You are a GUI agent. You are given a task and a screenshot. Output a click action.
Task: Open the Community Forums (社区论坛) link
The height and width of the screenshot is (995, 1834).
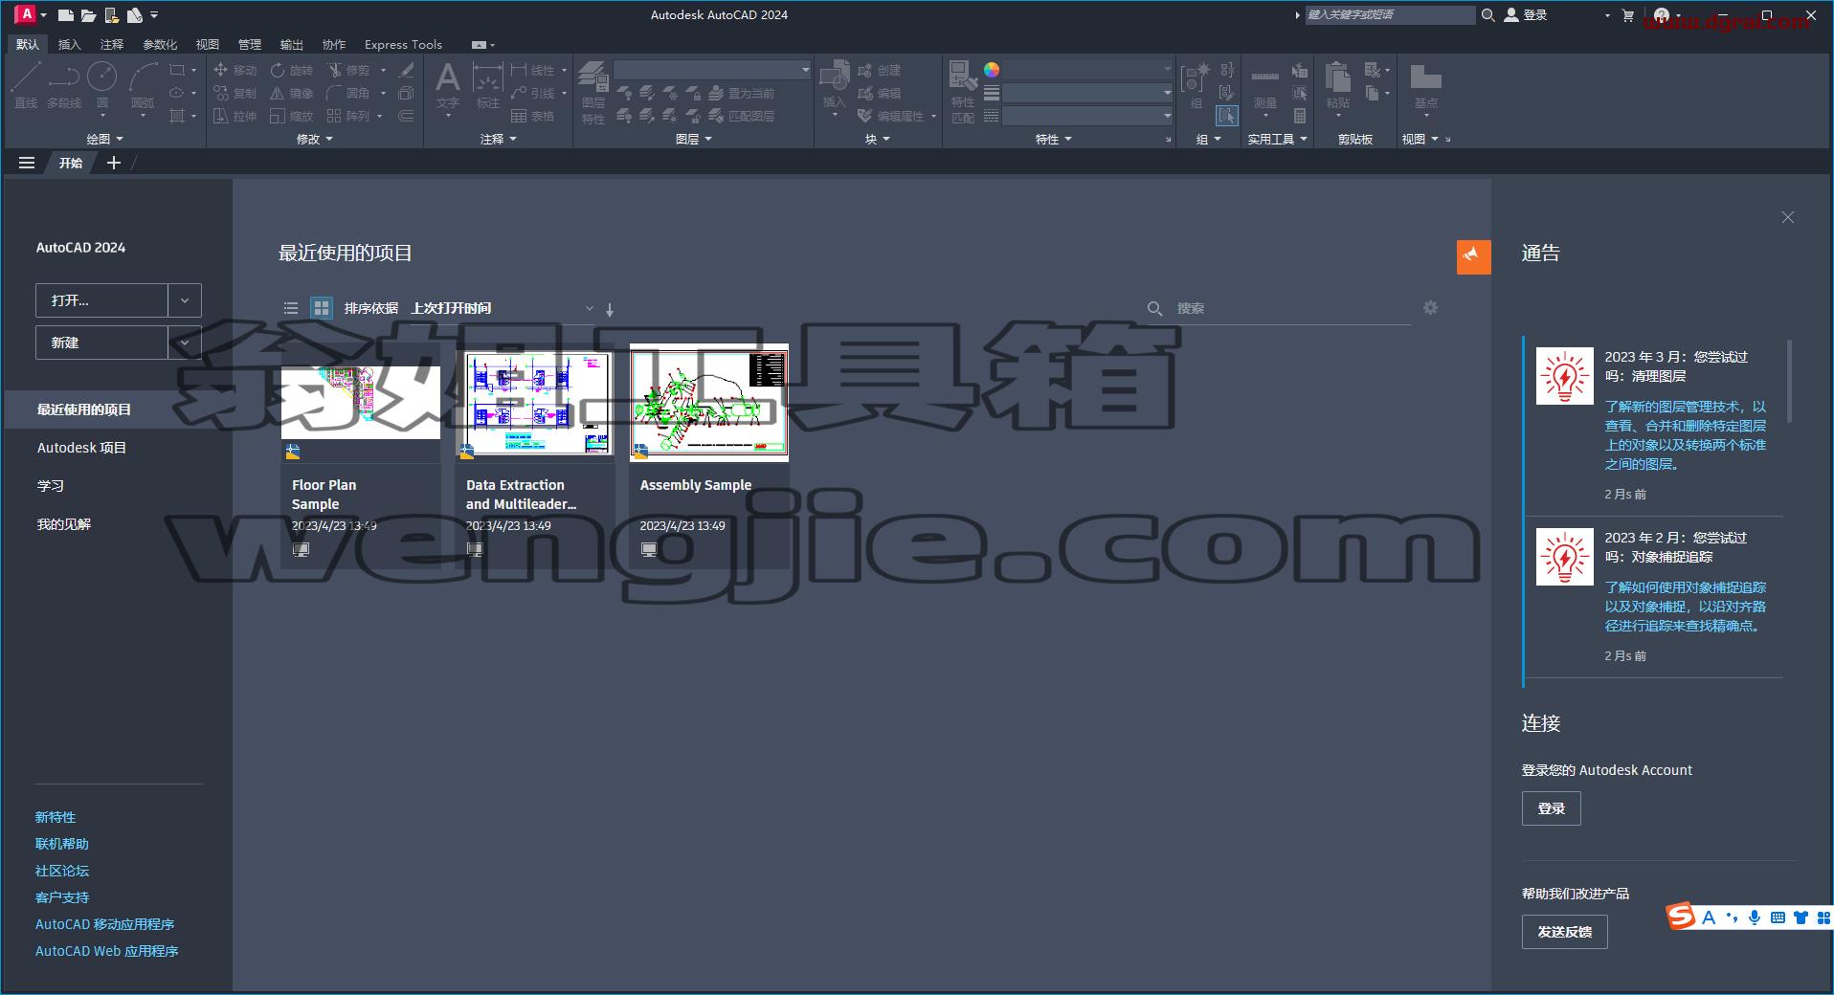(x=62, y=871)
